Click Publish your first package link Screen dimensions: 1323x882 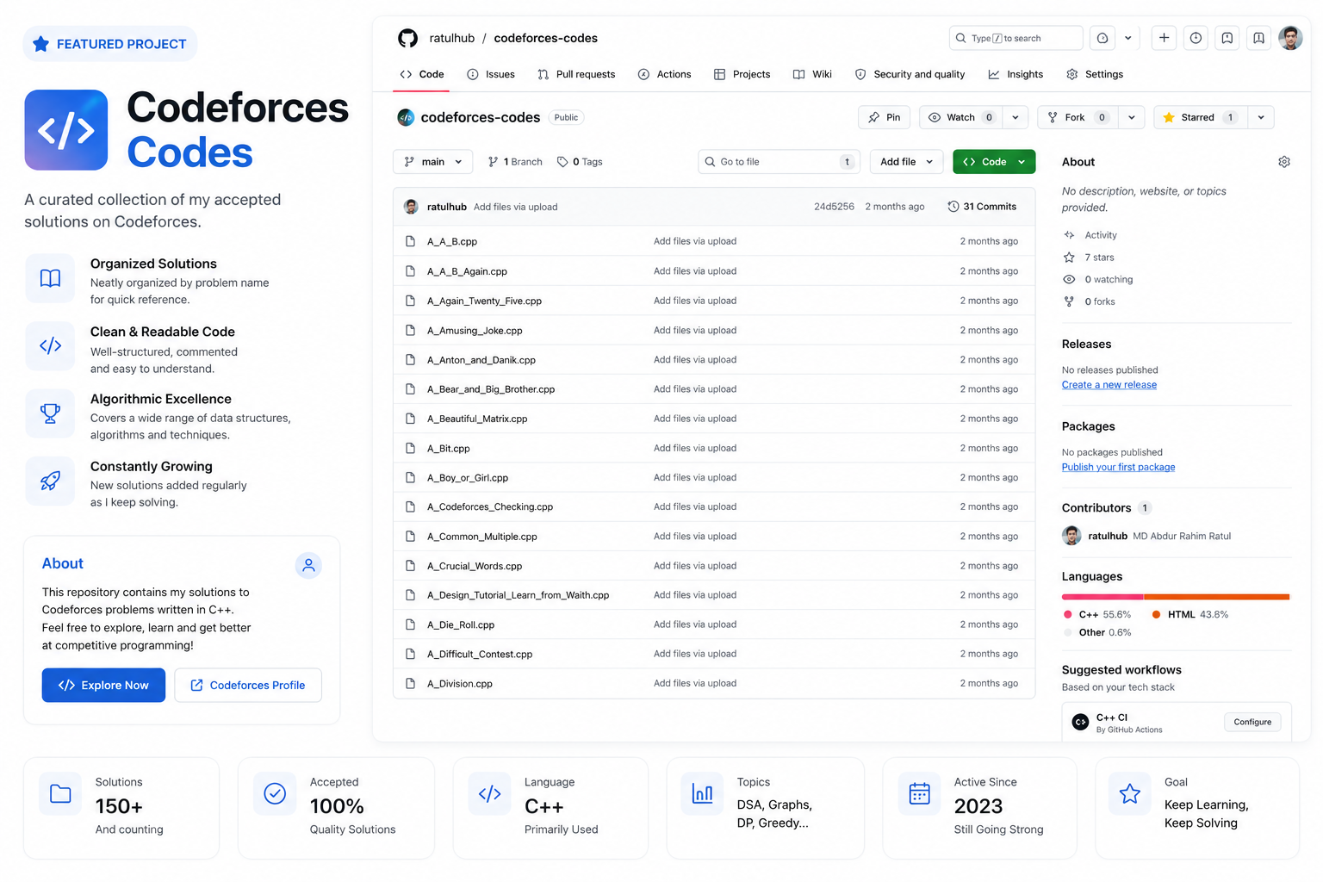click(x=1118, y=467)
